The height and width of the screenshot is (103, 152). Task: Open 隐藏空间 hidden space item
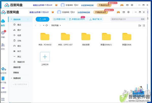pos(21,62)
